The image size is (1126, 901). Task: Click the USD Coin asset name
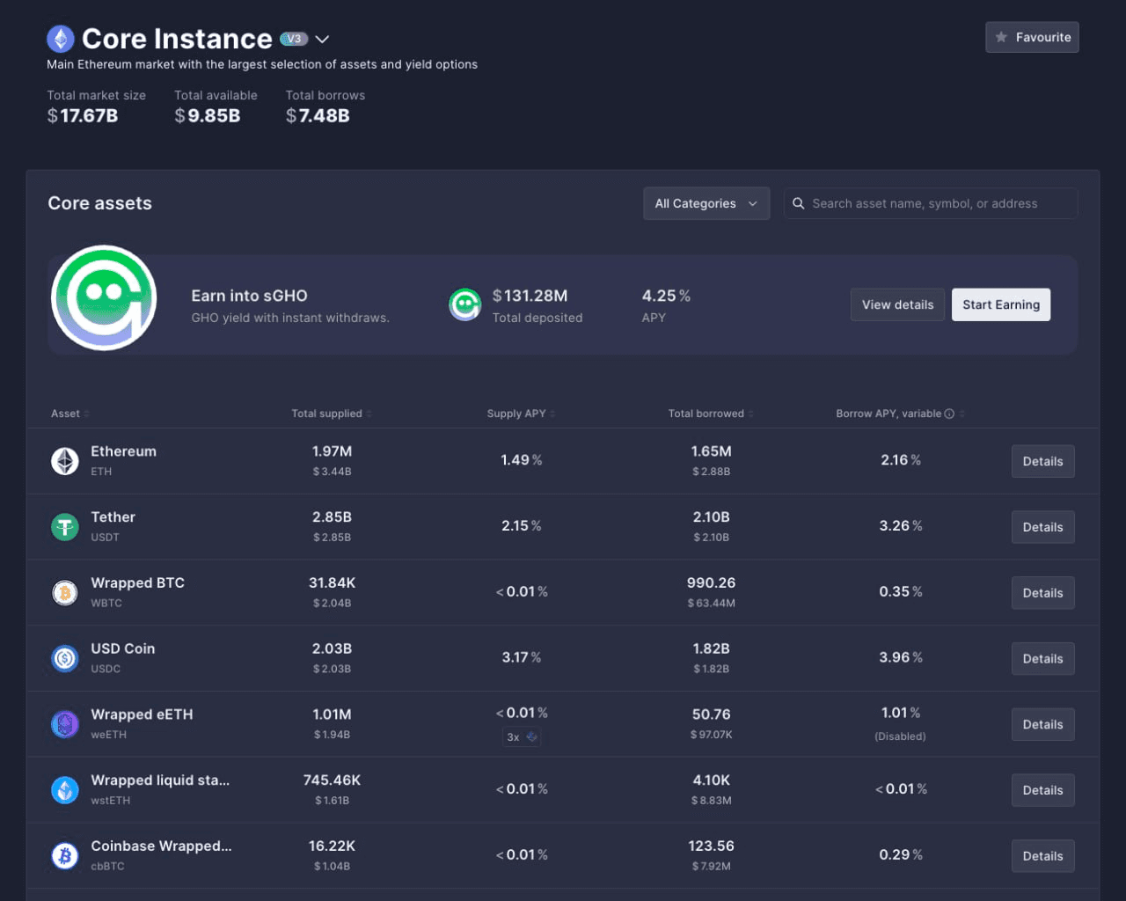[122, 648]
